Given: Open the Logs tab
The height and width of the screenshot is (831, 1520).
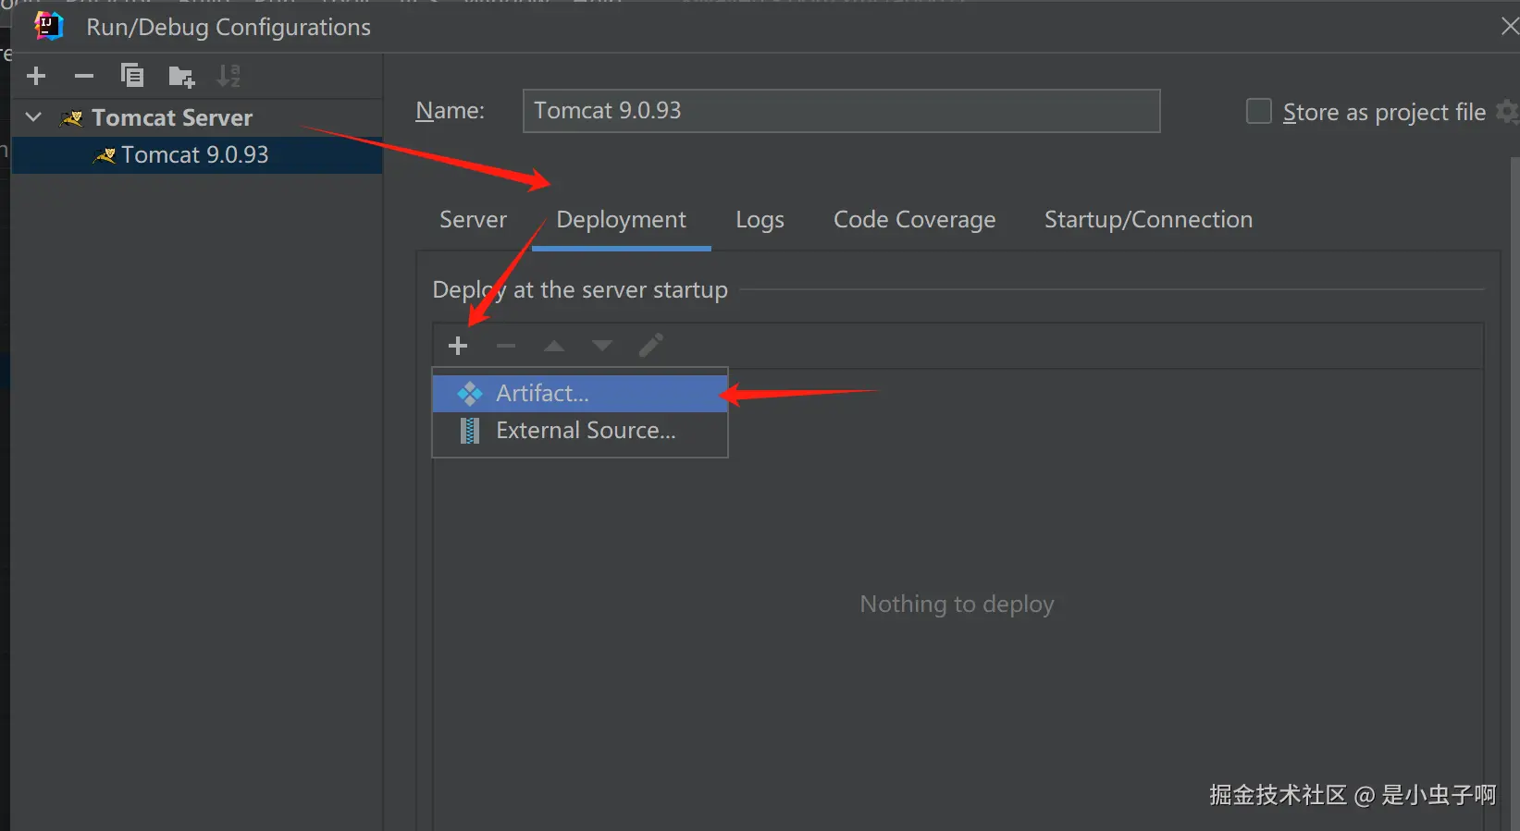Looking at the screenshot, I should pos(760,220).
